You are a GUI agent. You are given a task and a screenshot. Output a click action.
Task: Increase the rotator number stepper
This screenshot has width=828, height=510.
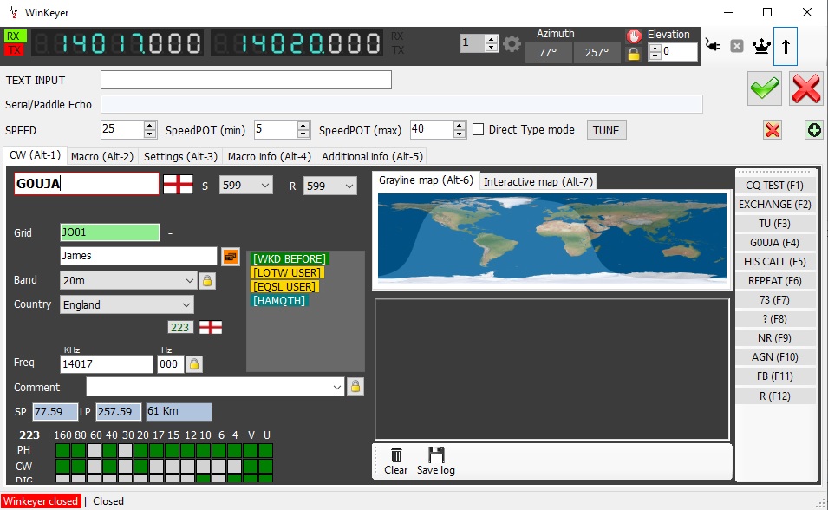[x=491, y=39]
